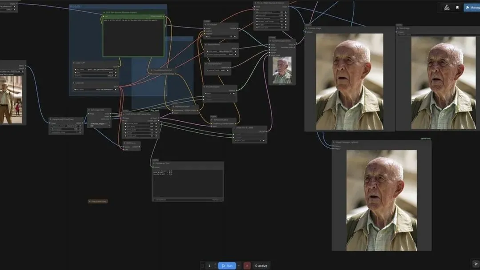Click the ComfyUI logo icon at top right

pyautogui.click(x=447, y=8)
